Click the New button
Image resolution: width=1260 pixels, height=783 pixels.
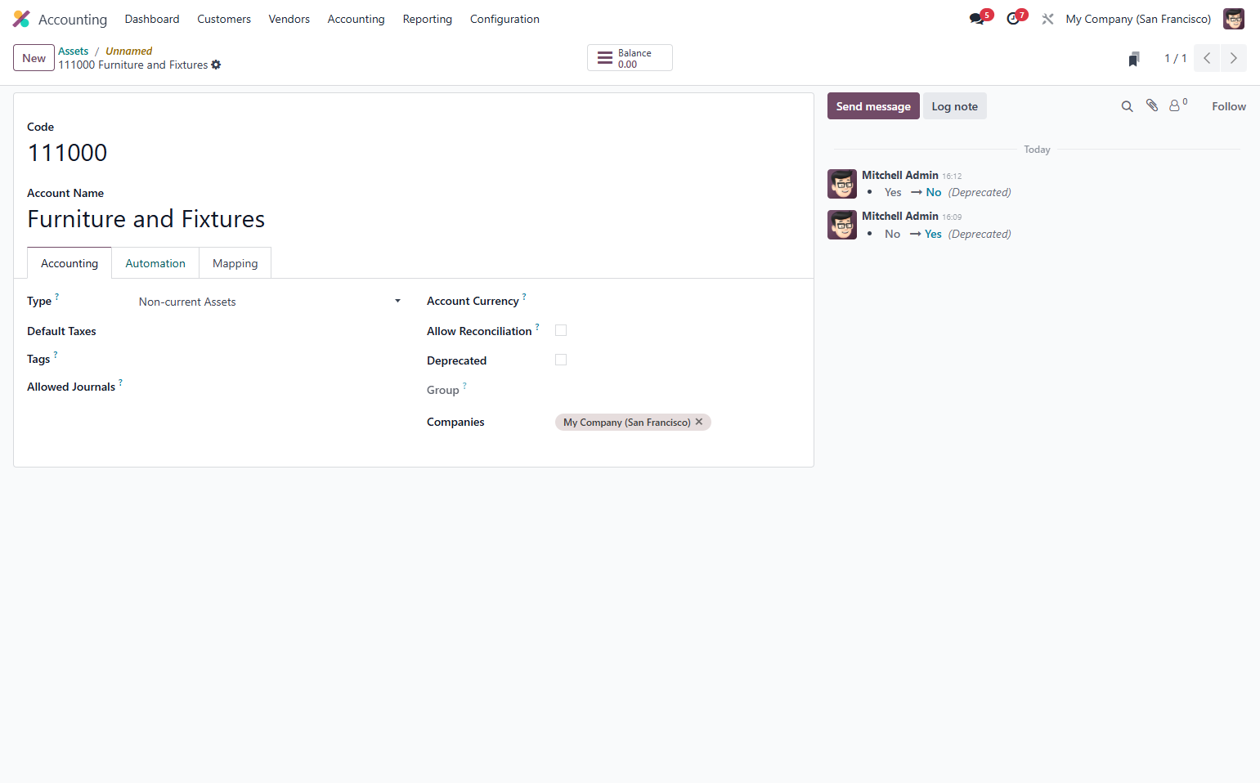click(34, 58)
